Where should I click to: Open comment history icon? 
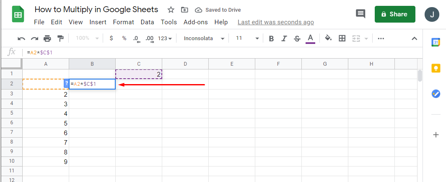[360, 14]
